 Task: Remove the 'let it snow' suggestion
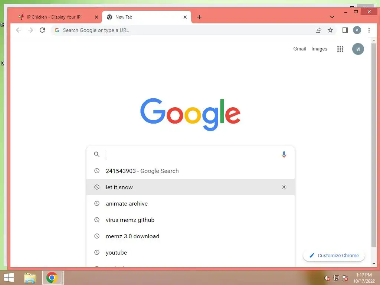click(x=284, y=187)
